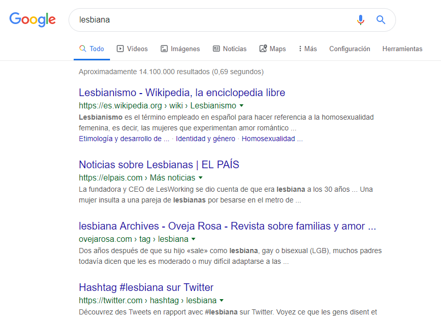Click the Identidad y género sitelink
The image size is (441, 316).
coord(205,139)
